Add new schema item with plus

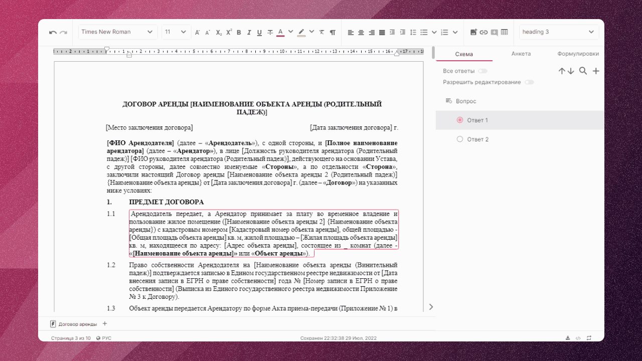coord(596,71)
